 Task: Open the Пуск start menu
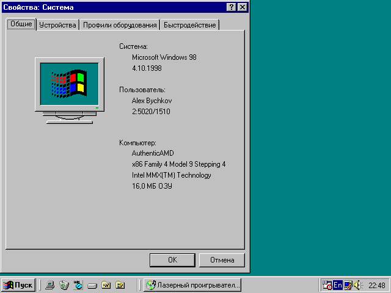point(18,285)
